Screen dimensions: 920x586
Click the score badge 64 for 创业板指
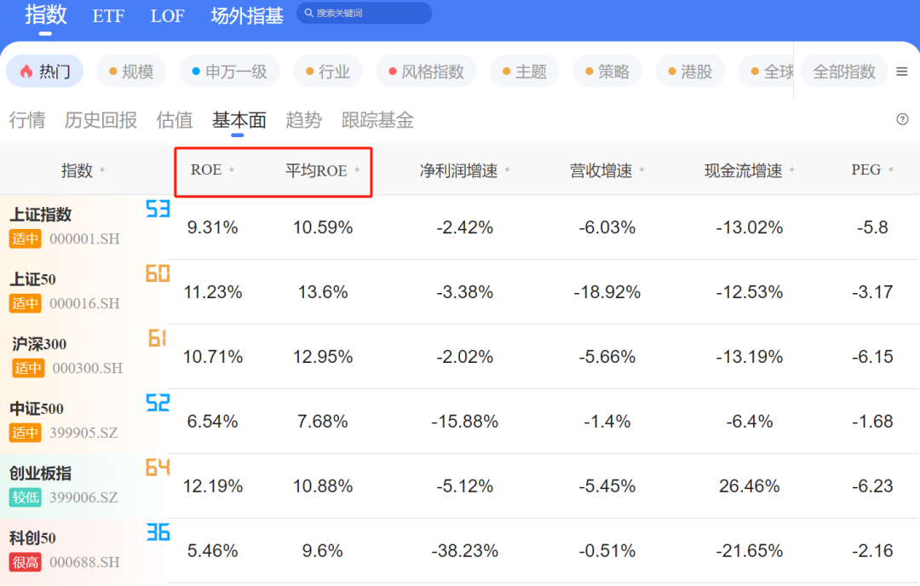158,468
